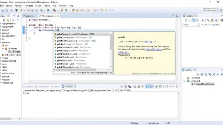Viewport: 223px width, 125px height.
Task: Maximize the editor area
Action: pos(177,16)
